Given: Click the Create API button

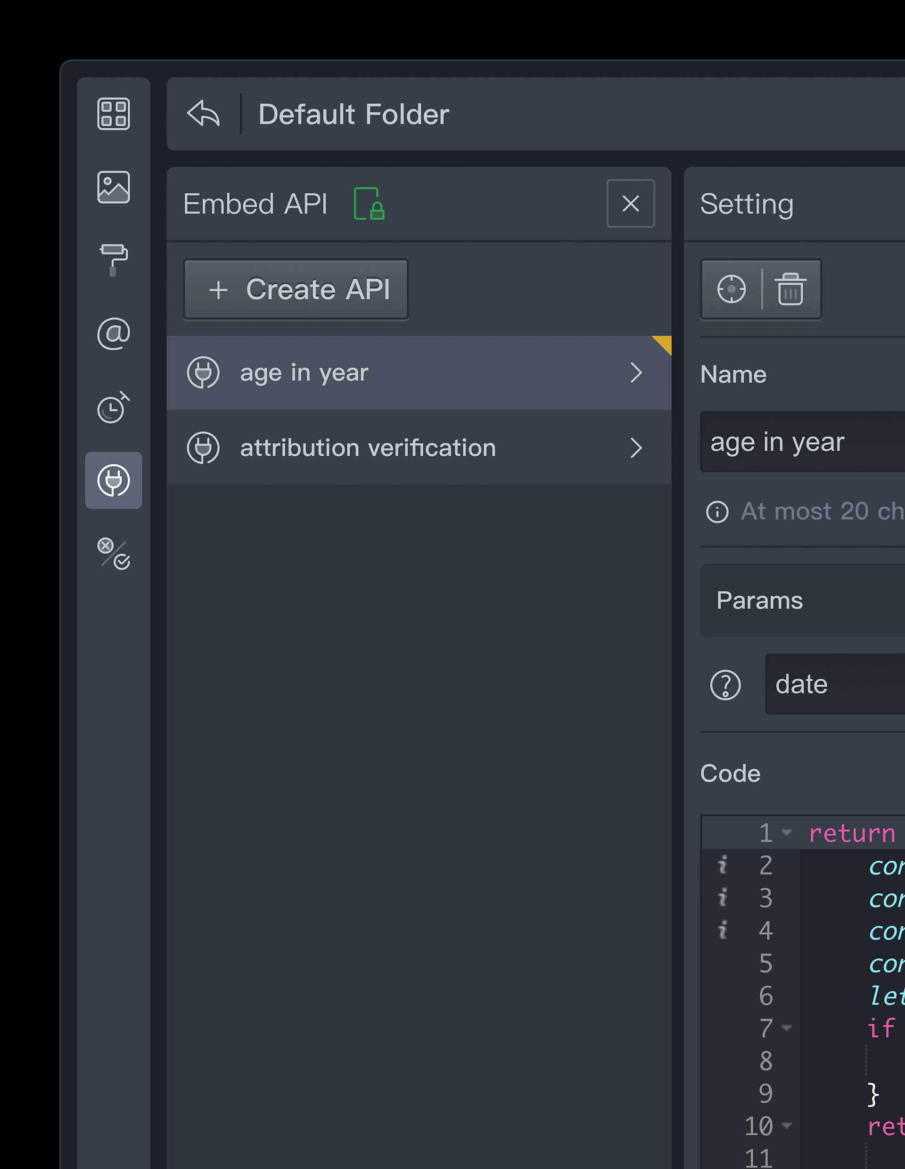Looking at the screenshot, I should click(296, 289).
